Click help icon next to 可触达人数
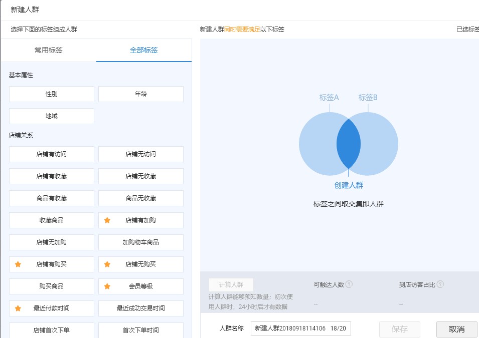The image size is (479, 338). (x=349, y=284)
